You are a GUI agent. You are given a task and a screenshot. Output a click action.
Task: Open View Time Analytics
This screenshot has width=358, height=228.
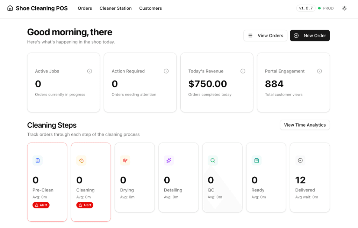click(305, 125)
